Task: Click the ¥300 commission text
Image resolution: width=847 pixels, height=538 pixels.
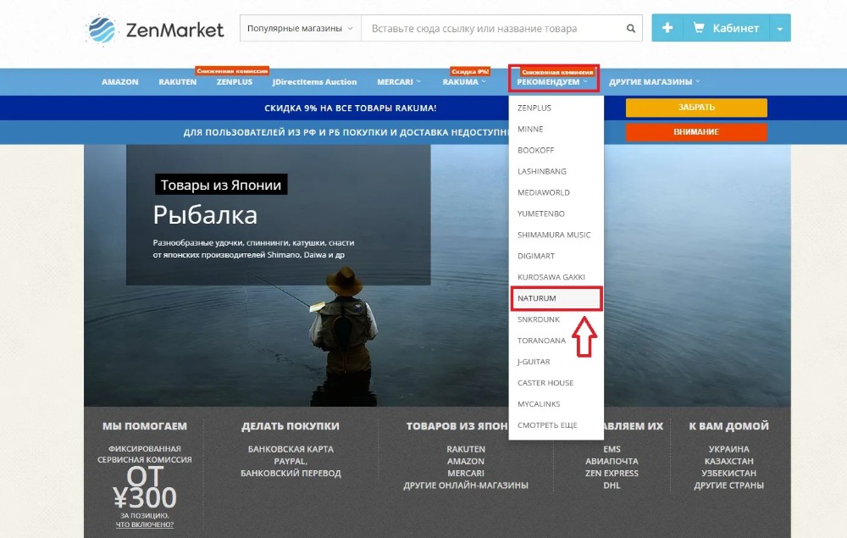Action: coord(145,497)
